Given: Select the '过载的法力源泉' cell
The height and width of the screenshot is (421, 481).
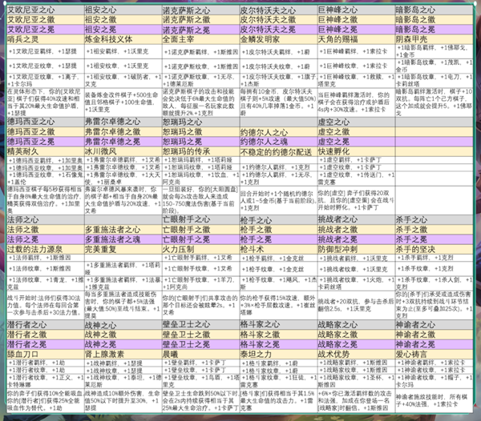Looking at the screenshot, I should [x=46, y=249].
